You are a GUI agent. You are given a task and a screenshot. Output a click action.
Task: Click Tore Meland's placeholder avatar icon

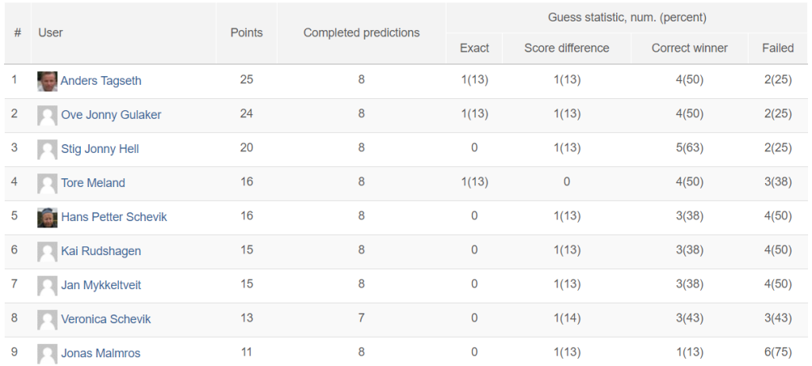coord(47,184)
